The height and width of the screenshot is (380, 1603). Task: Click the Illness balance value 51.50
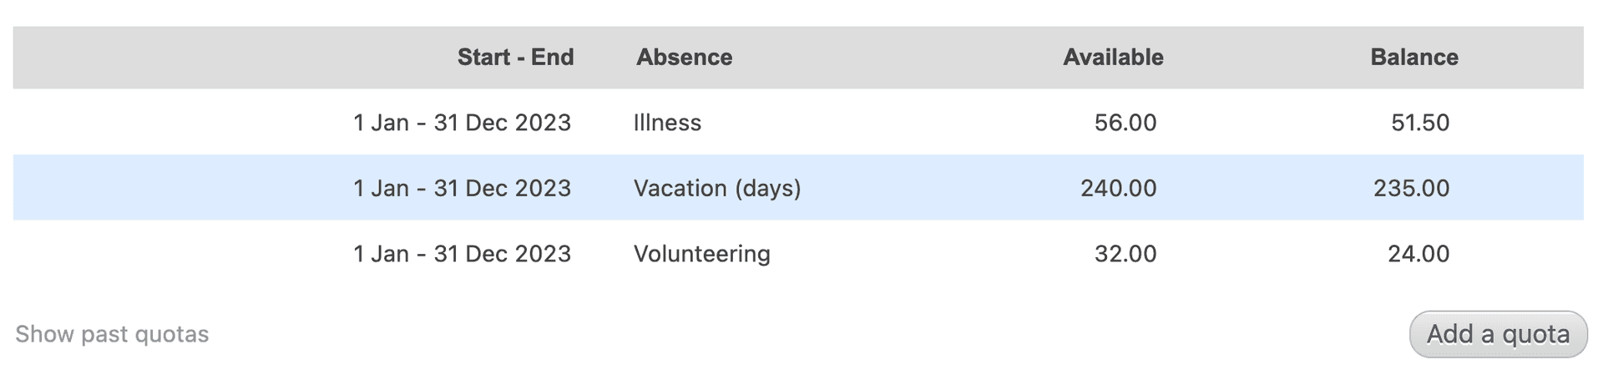pos(1419,123)
